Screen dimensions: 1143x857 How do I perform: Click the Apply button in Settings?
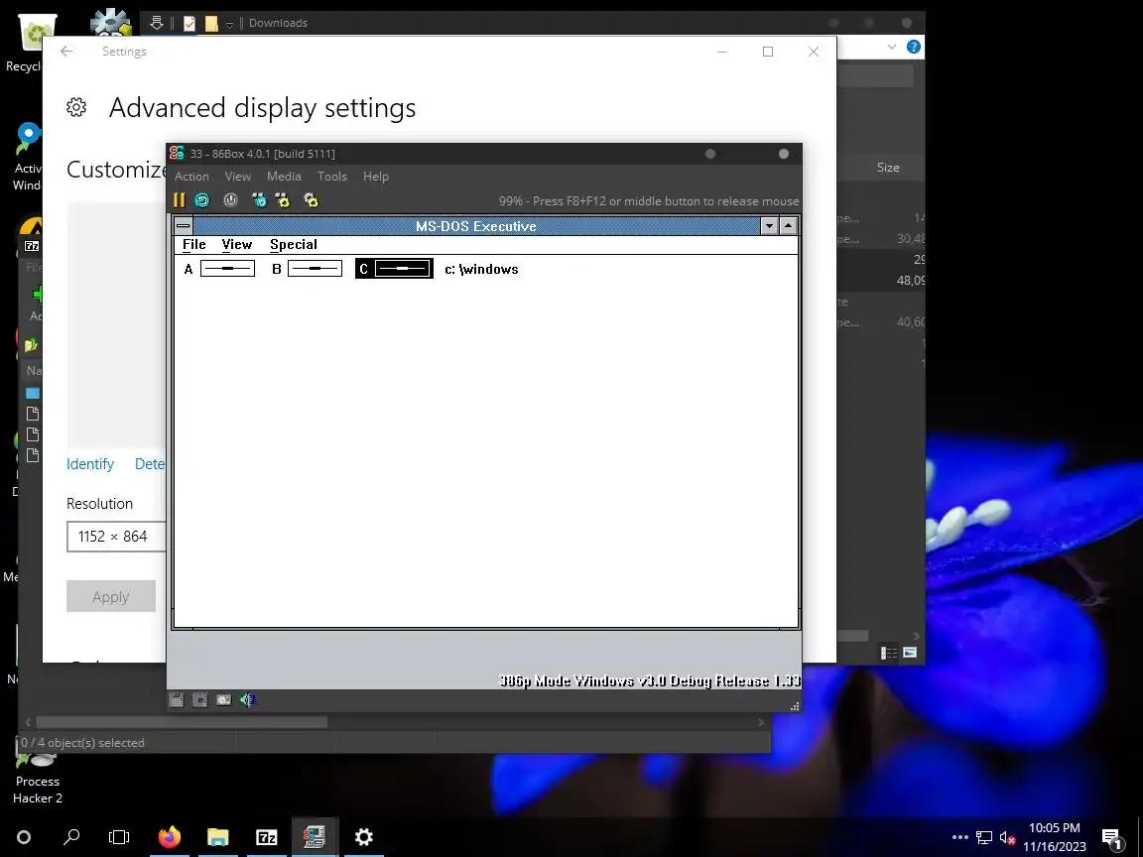[111, 597]
